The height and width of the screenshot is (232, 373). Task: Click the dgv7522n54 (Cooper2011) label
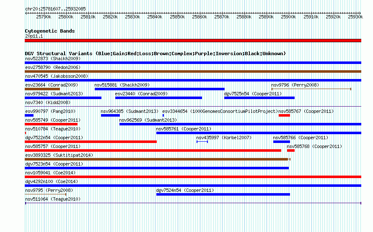click(x=54, y=138)
